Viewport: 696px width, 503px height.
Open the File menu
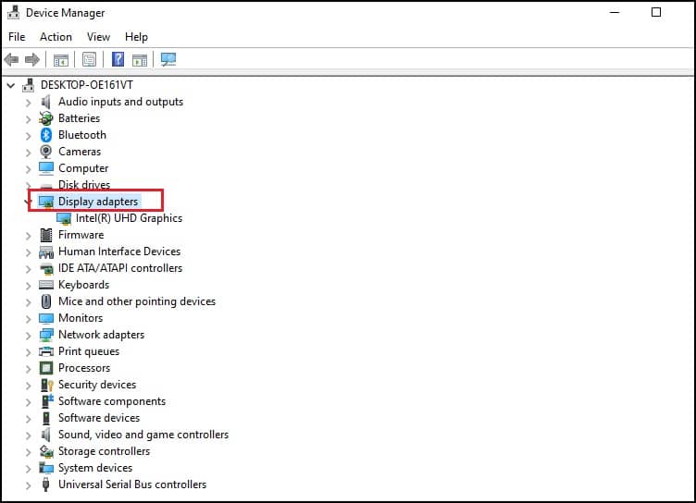click(x=17, y=37)
